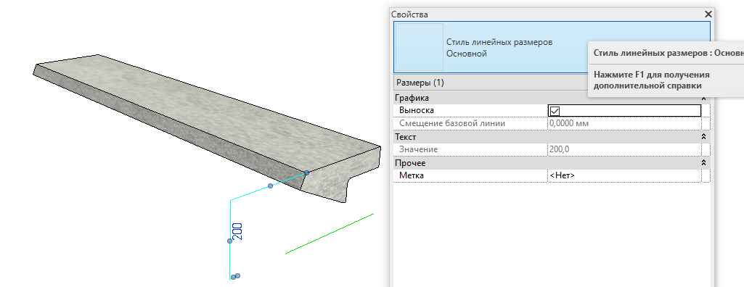Select the blue 200 dimension text
Image resolution: width=744 pixels, height=287 pixels.
[238, 231]
